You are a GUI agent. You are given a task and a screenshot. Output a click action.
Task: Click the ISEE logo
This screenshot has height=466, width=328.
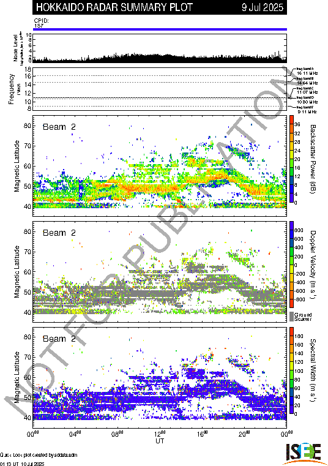304,453
